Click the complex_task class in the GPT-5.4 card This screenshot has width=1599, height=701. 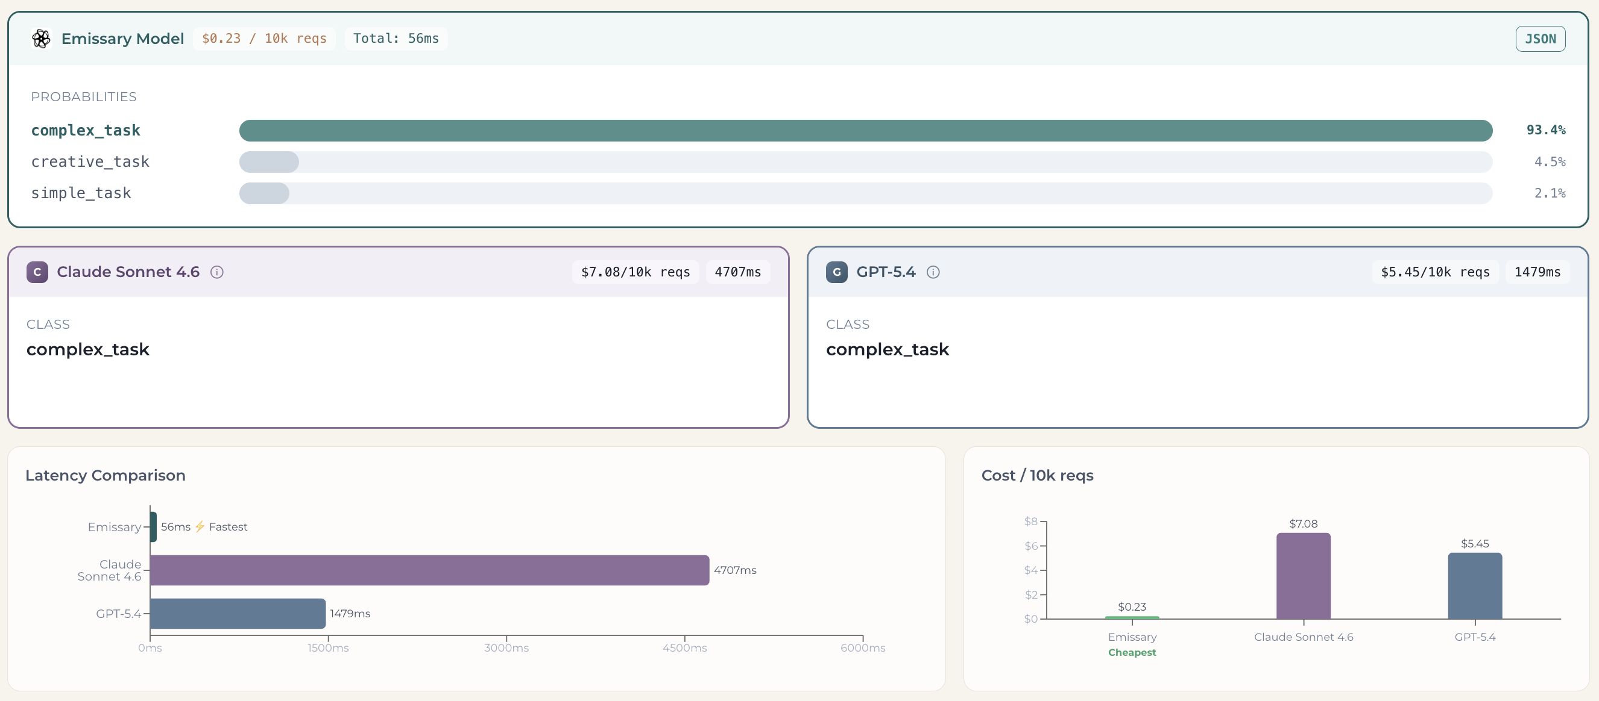pos(888,349)
